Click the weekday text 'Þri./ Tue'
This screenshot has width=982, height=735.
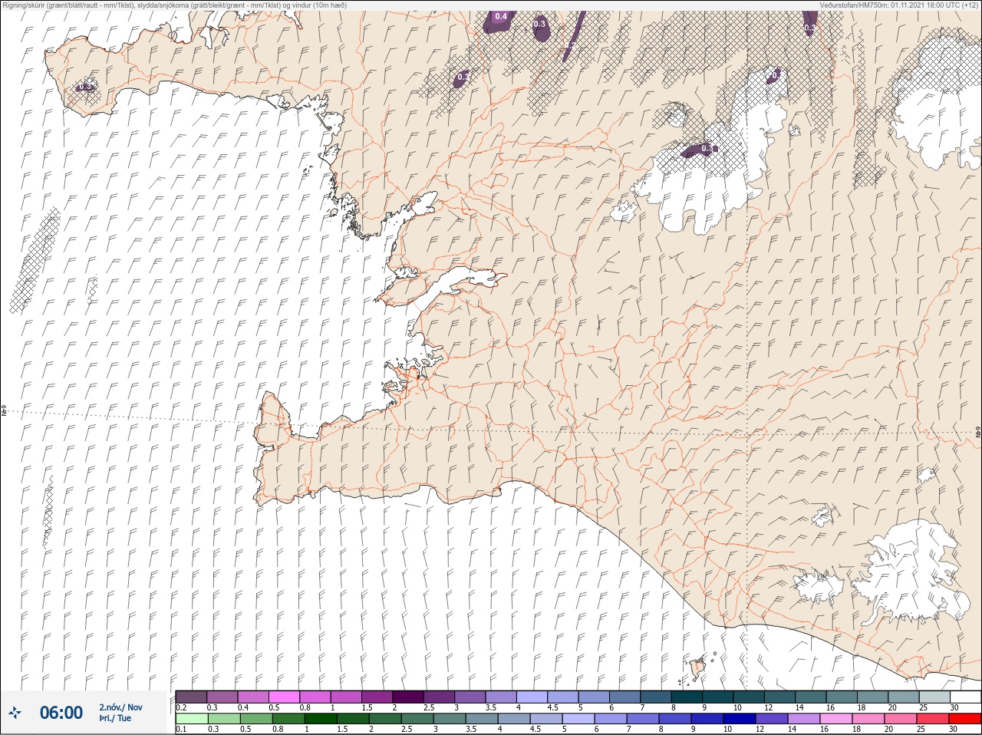point(115,718)
